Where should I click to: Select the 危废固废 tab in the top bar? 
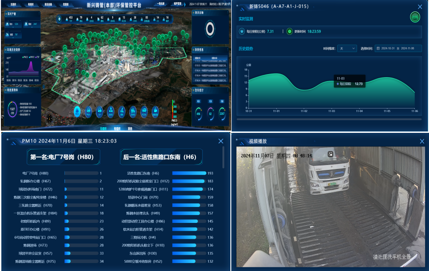tap(65, 4)
